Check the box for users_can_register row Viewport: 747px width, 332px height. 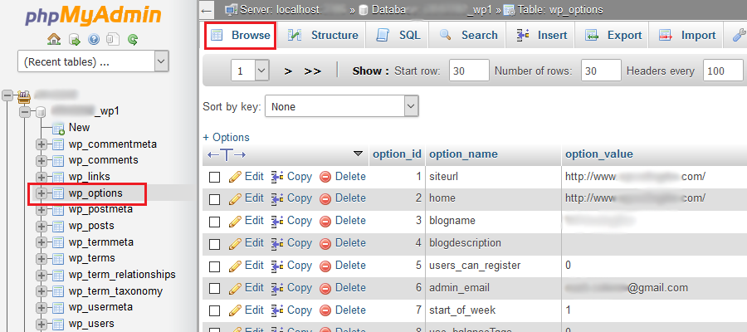click(x=214, y=266)
